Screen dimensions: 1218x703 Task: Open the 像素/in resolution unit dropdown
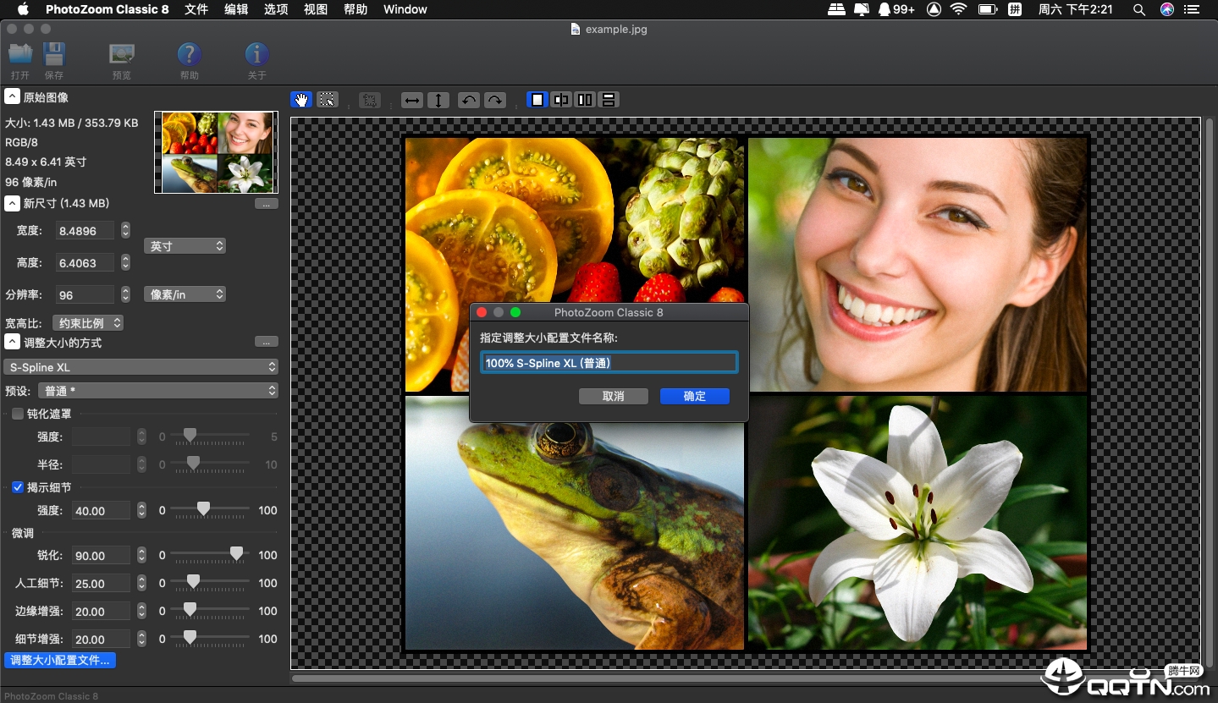click(185, 294)
